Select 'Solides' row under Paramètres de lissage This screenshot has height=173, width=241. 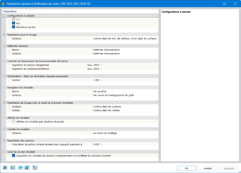82,110
